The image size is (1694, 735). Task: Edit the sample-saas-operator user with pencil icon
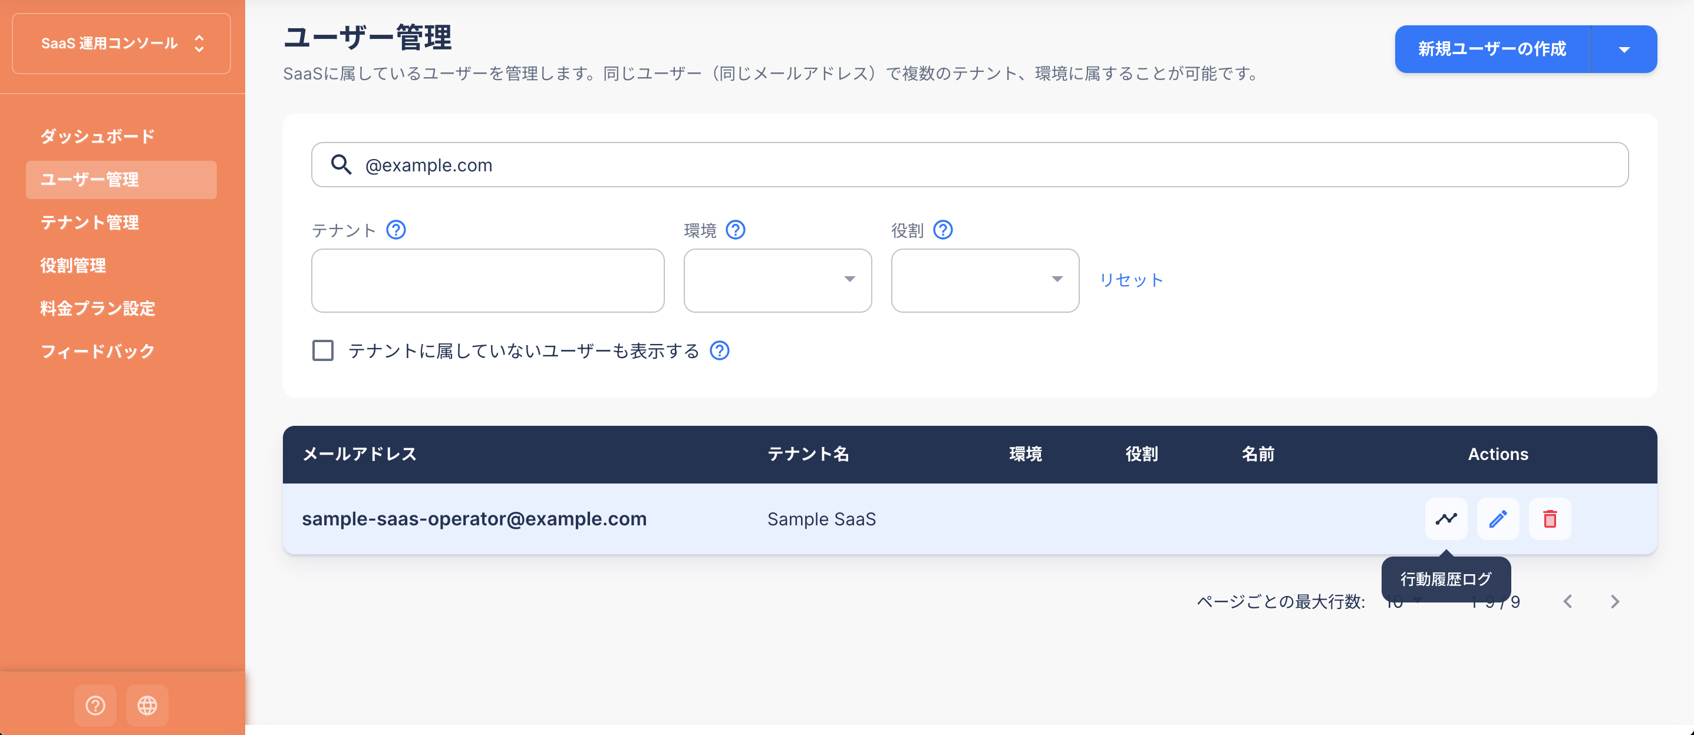click(x=1497, y=519)
